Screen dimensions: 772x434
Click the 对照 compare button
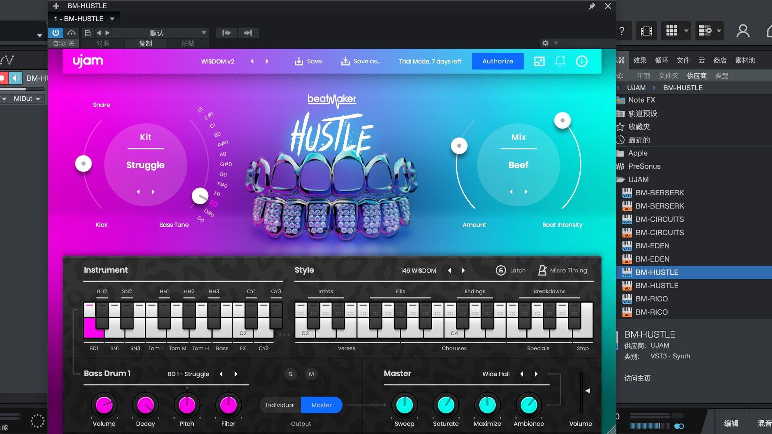click(103, 43)
